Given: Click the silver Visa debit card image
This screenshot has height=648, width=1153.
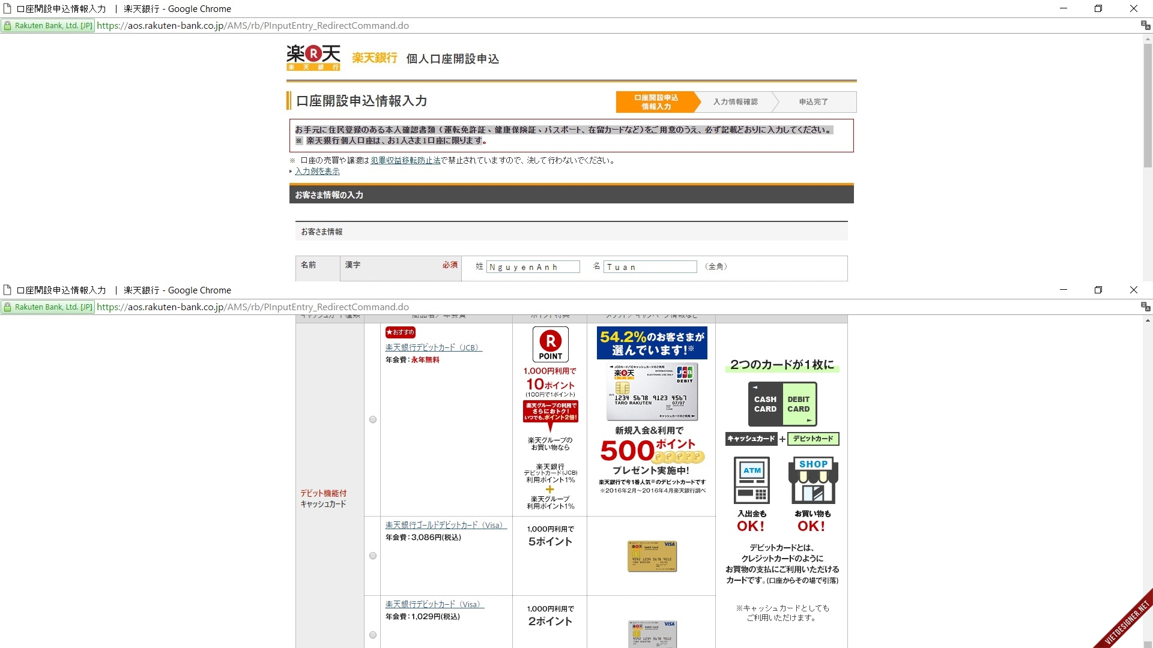Looking at the screenshot, I should 652,634.
